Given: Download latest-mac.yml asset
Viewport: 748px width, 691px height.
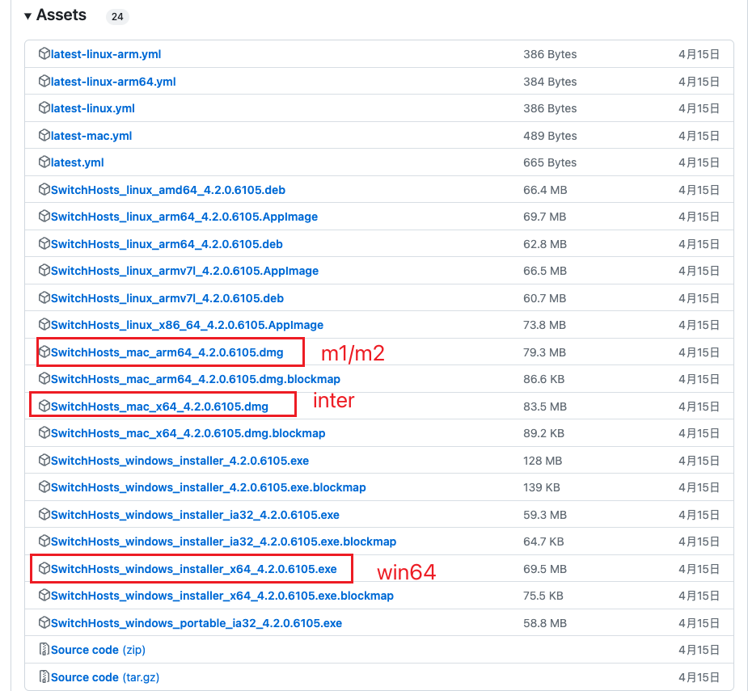Looking at the screenshot, I should click(x=91, y=136).
